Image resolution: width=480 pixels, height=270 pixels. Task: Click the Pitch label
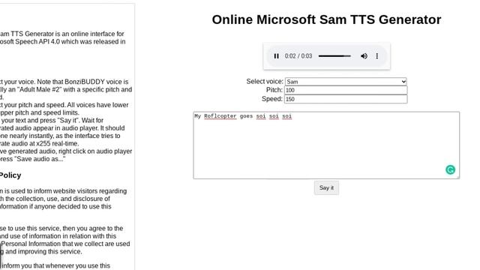coord(274,90)
